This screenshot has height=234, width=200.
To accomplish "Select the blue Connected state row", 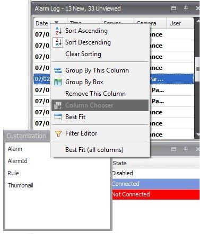I will pos(155,184).
